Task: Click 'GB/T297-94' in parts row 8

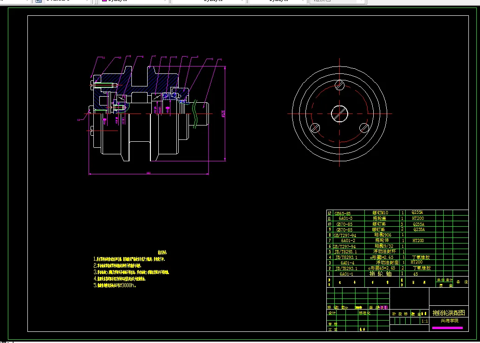Action: 345,236
